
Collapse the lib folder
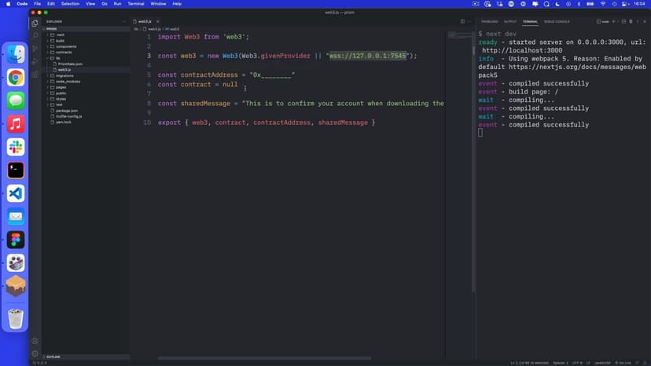click(x=57, y=58)
